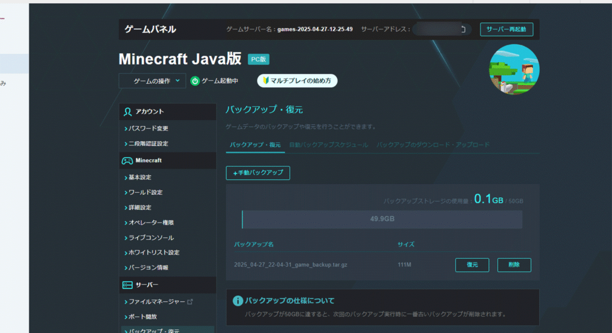
Task: Click the ゲーム起動中 status text
Action: pos(220,81)
